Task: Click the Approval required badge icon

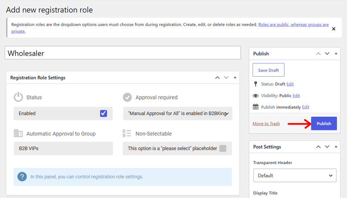Action: point(127,97)
